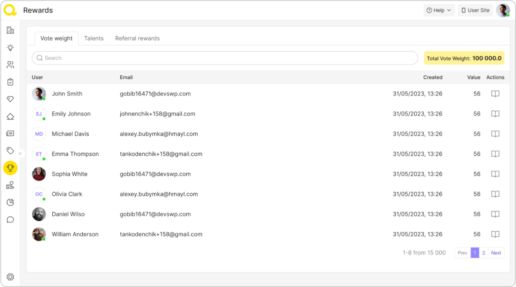The image size is (516, 287).
Task: Open the book action for William Anderson
Action: point(495,234)
